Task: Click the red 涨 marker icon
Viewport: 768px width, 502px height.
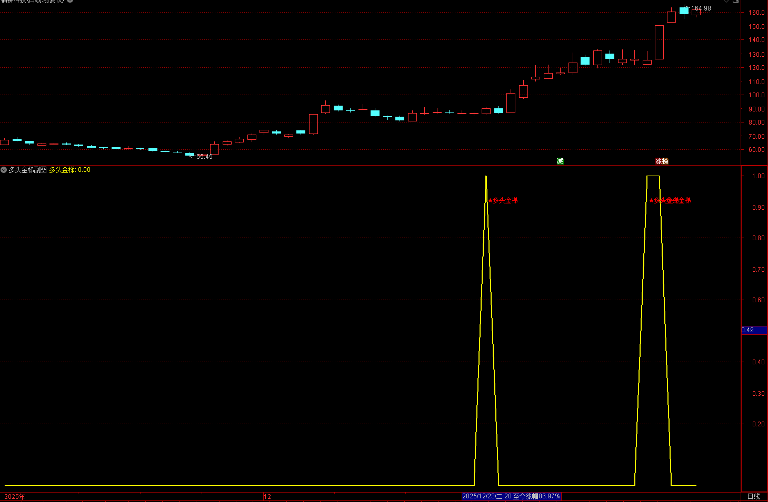Action: 659,161
